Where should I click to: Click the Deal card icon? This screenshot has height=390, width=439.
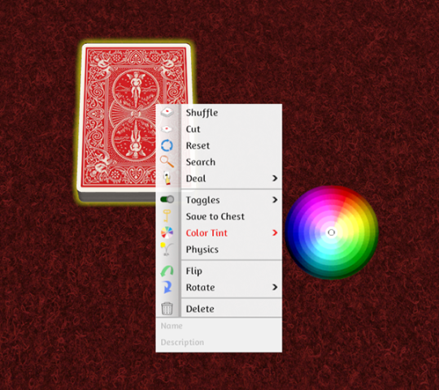click(x=167, y=178)
